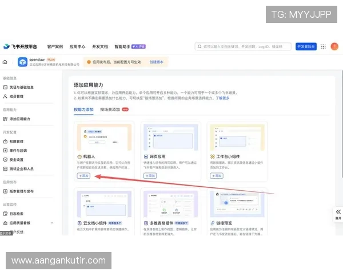
Task: Click the 开发者后台 button
Action: pos(306,46)
